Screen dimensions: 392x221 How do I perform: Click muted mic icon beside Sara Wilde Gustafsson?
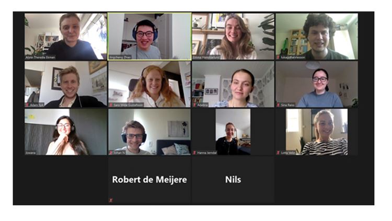coord(111,105)
